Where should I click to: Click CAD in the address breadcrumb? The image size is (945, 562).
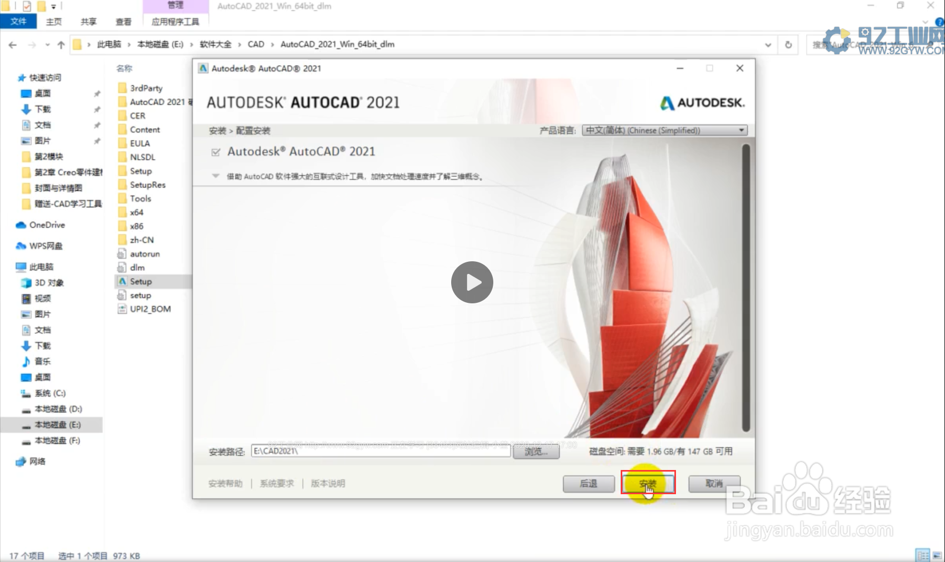pyautogui.click(x=256, y=44)
